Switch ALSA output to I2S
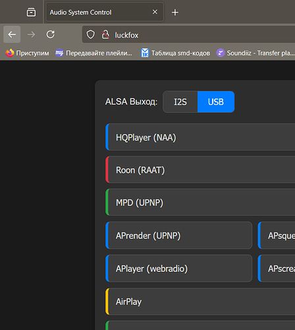 (x=180, y=102)
